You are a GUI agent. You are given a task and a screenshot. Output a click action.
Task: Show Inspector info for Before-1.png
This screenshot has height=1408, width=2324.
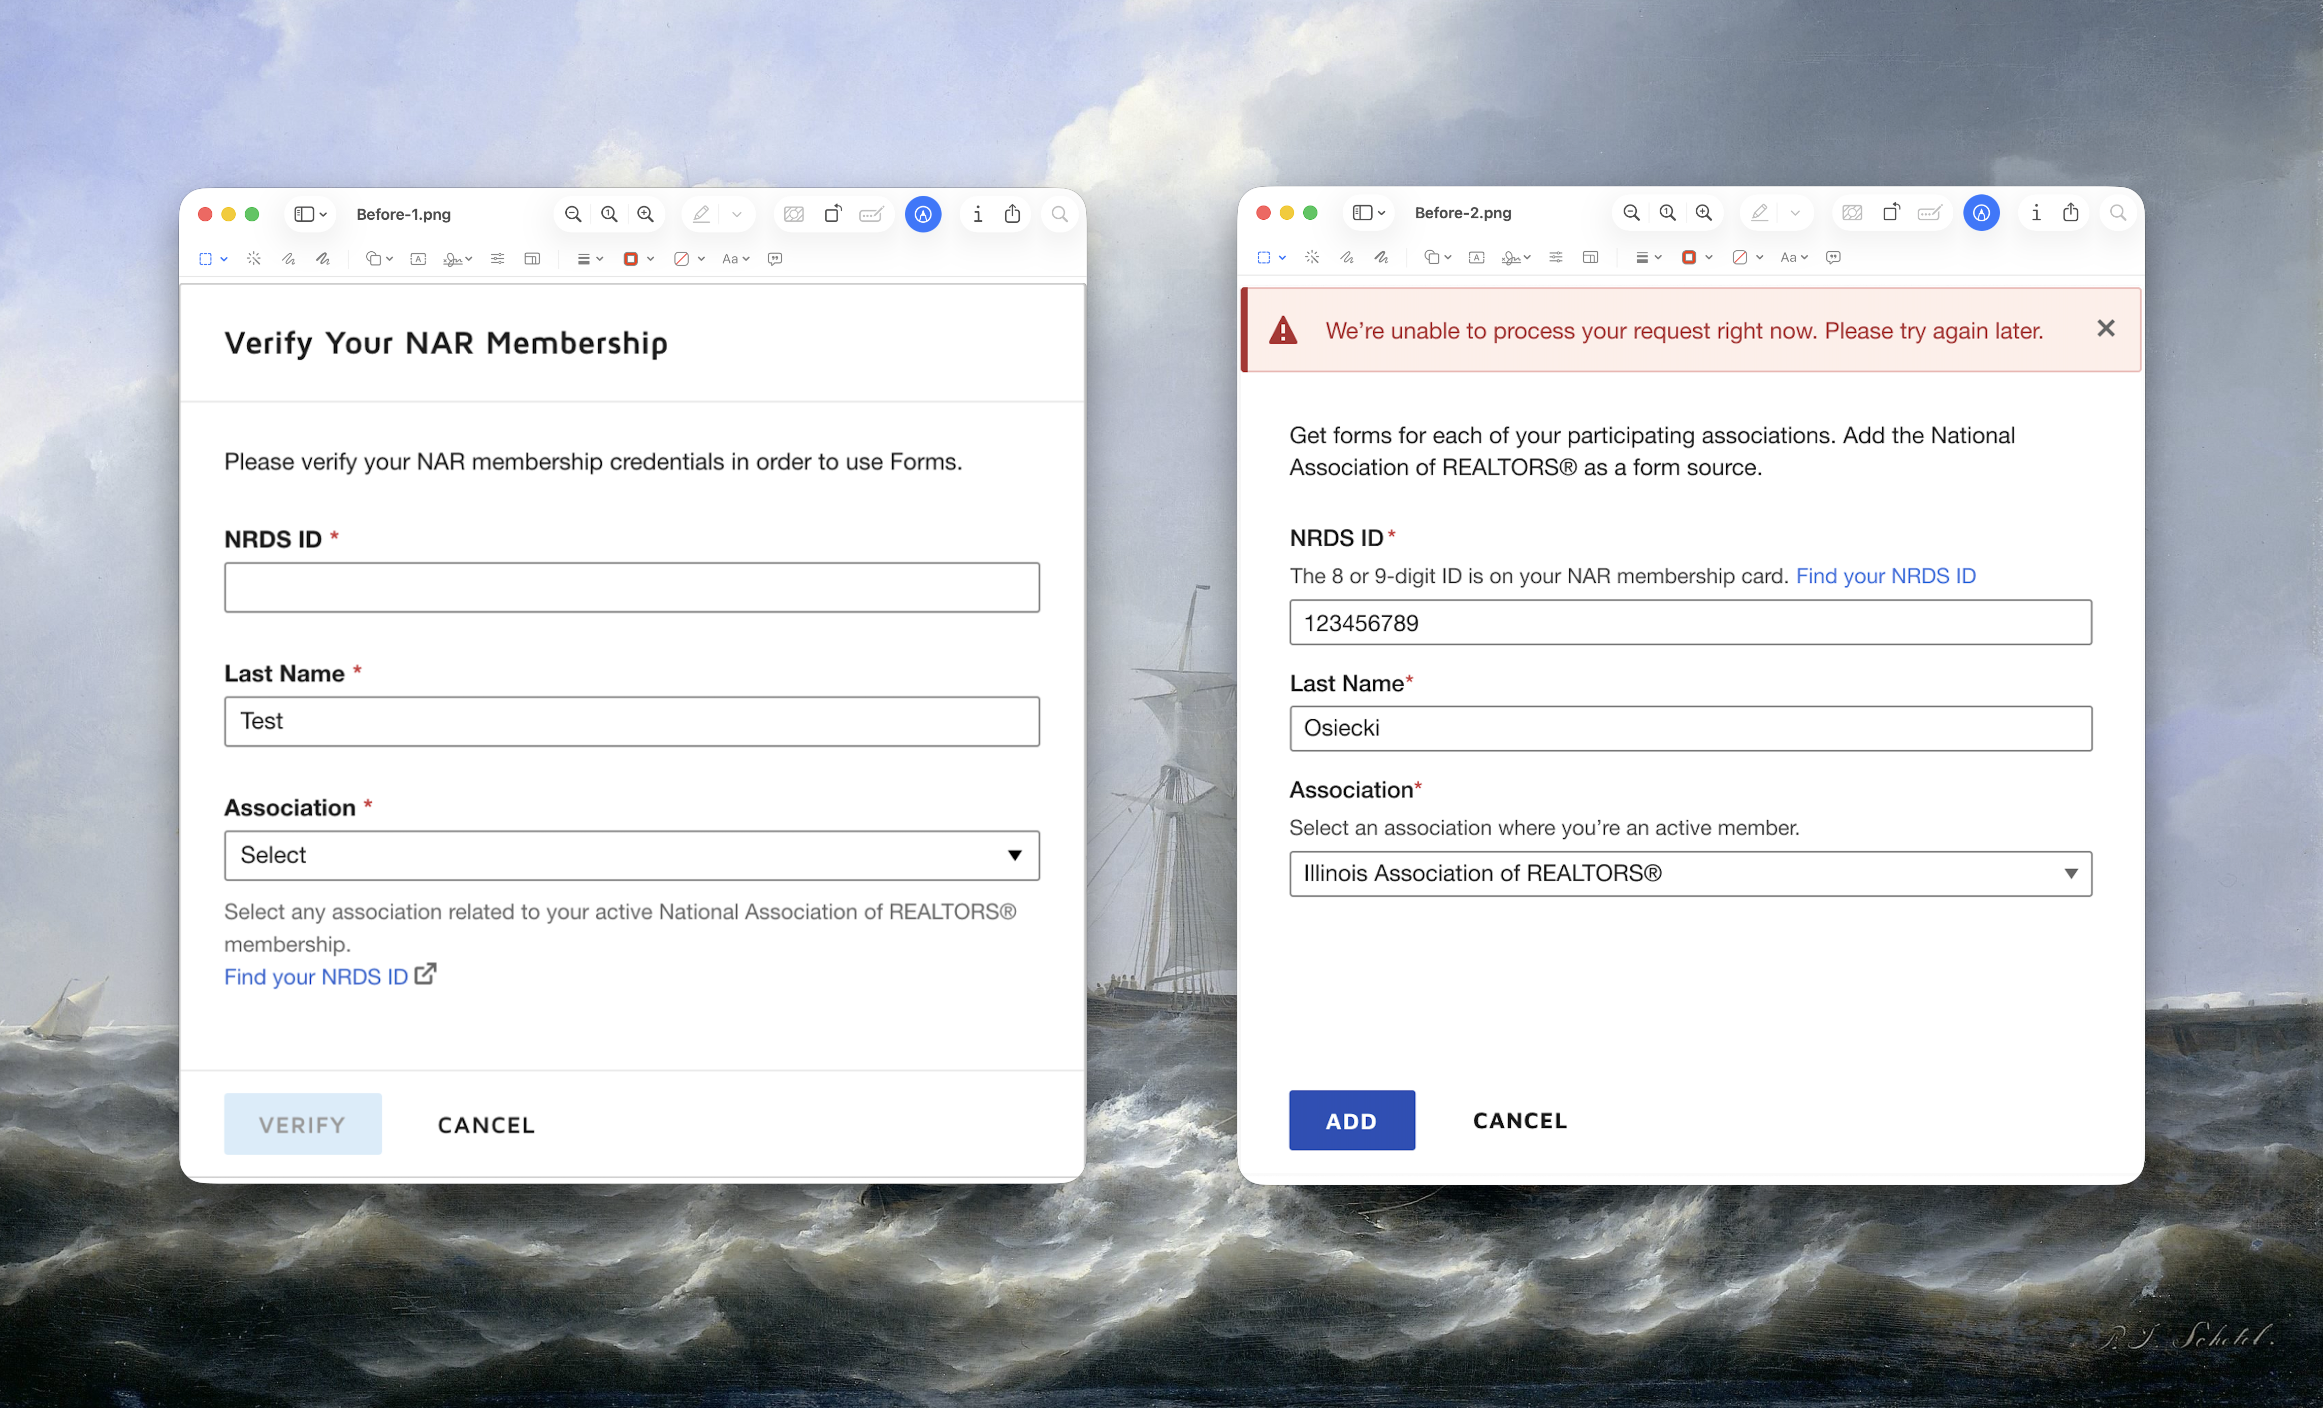[x=977, y=214]
